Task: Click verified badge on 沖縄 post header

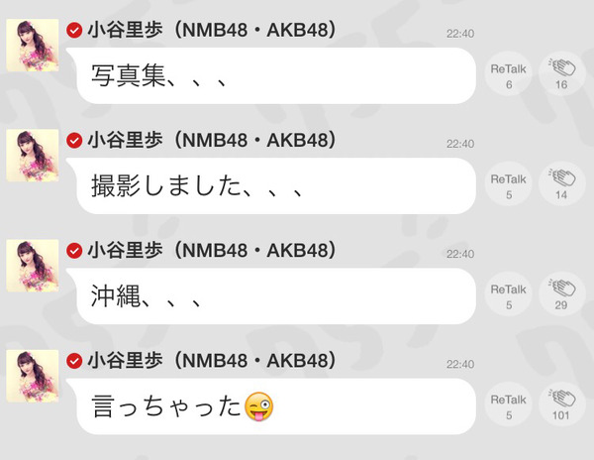Action: (74, 251)
